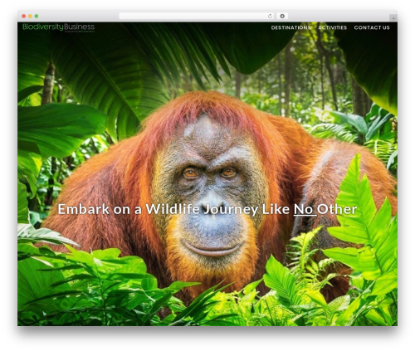Maximize the window with green button

37,17
